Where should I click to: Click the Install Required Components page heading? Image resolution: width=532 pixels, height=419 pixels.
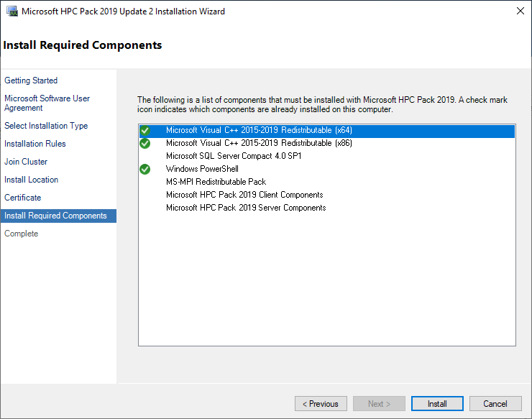pyautogui.click(x=83, y=45)
